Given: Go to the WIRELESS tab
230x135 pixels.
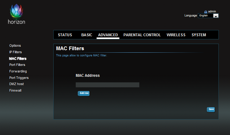Looking at the screenshot, I should pos(176,35).
